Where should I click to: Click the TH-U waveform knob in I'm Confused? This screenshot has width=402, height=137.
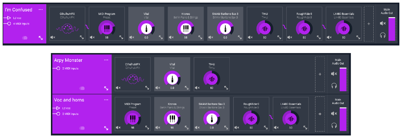coord(264,29)
